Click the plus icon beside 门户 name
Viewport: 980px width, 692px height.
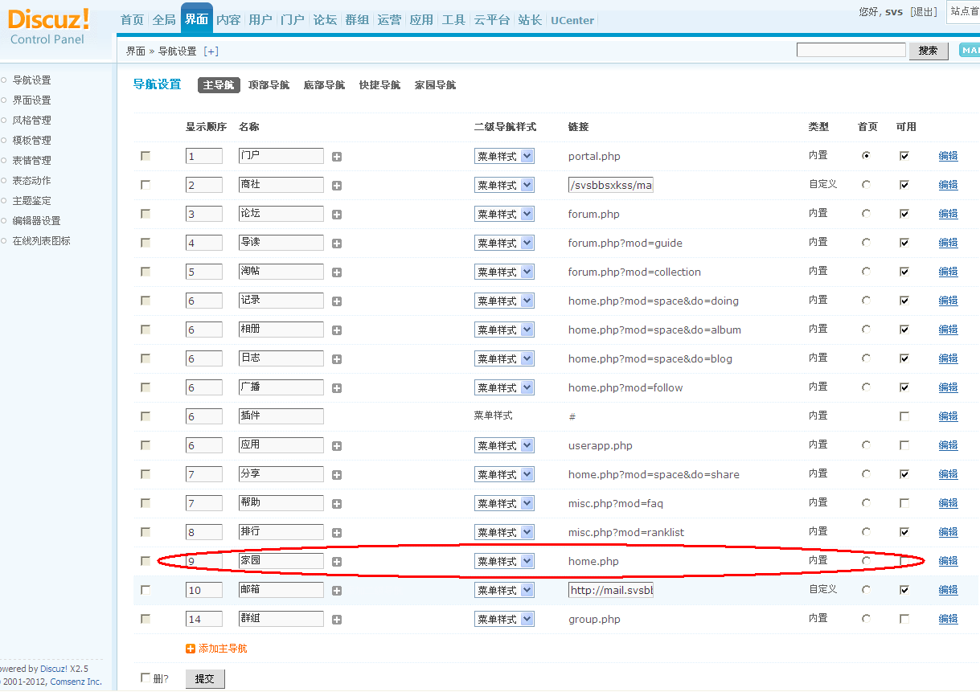pos(337,157)
